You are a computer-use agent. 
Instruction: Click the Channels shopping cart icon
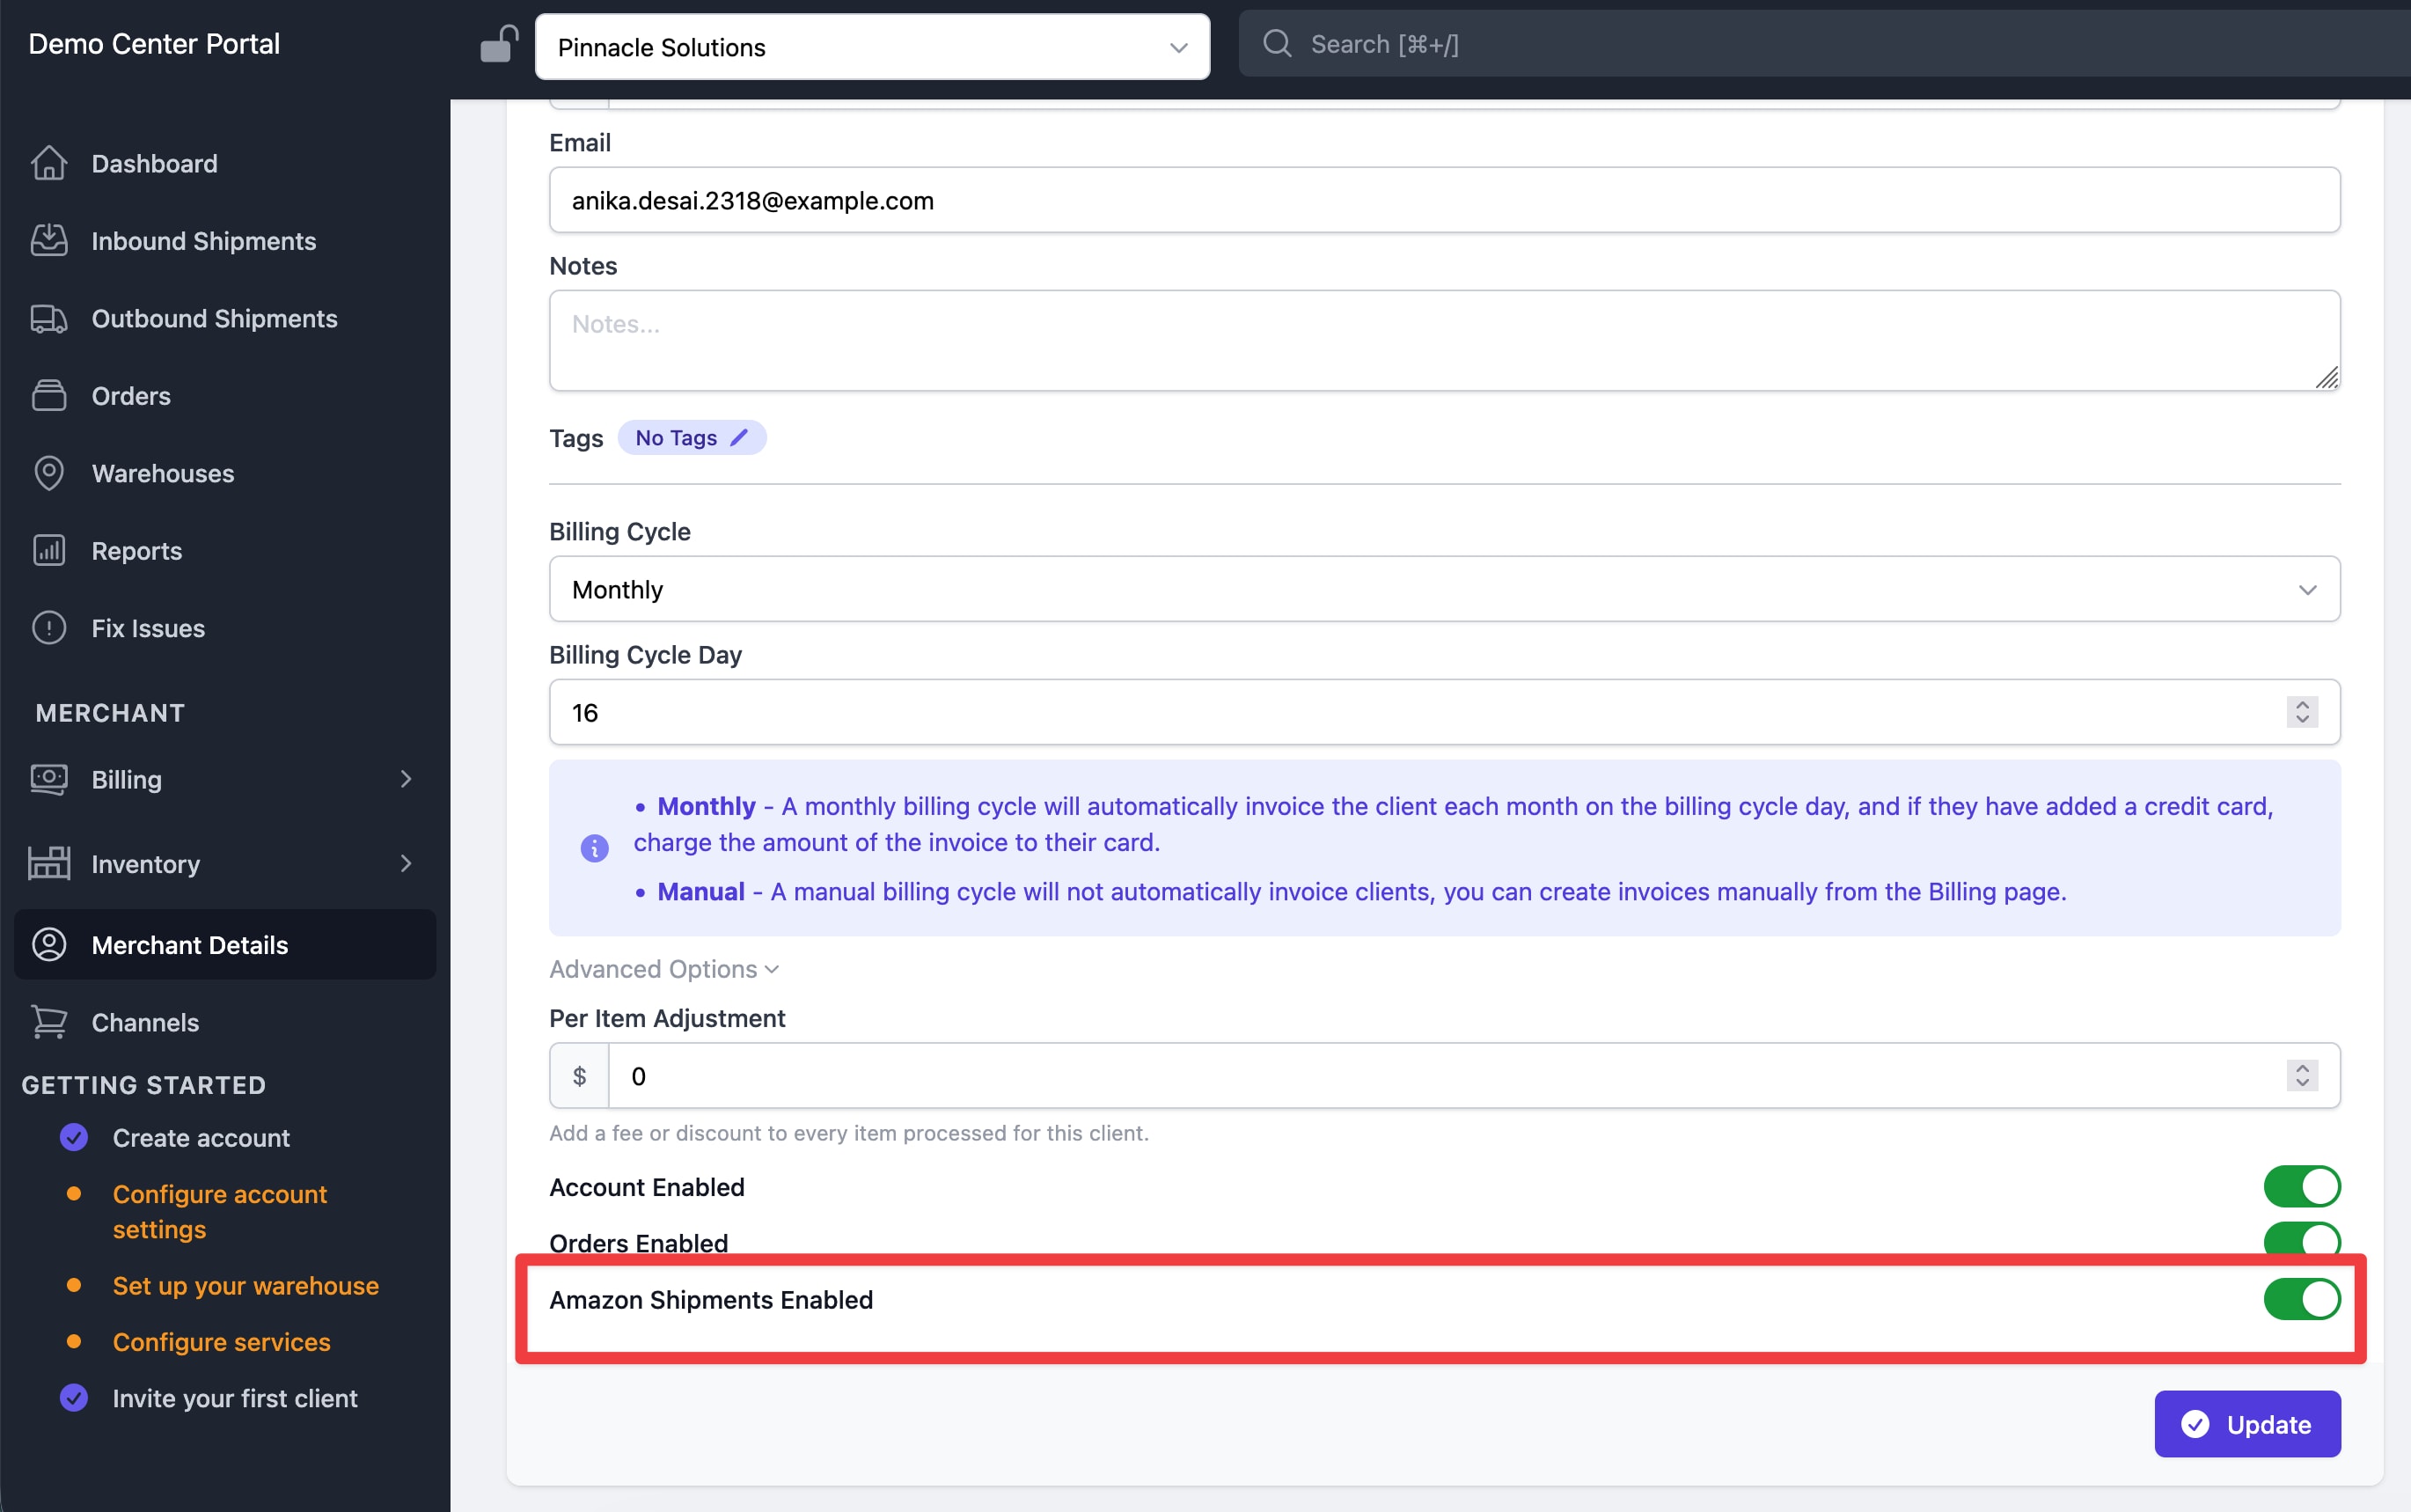tap(49, 1022)
